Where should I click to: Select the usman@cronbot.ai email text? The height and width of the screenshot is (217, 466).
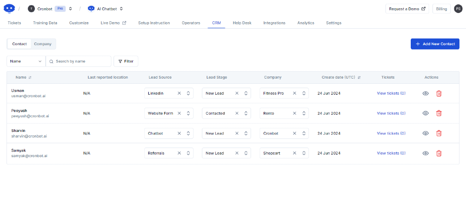[29, 96]
